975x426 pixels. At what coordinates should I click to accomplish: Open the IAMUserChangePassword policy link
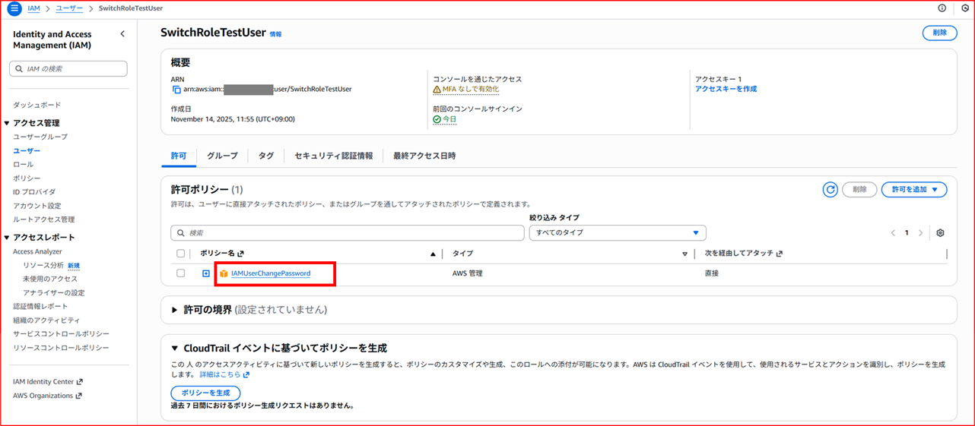click(271, 273)
